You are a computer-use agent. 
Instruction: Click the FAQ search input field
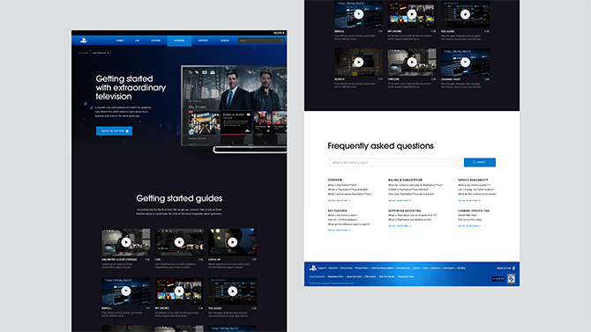(396, 162)
